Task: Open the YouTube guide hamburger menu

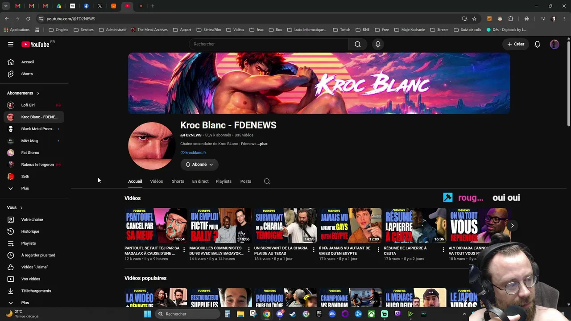Action: (x=11, y=44)
